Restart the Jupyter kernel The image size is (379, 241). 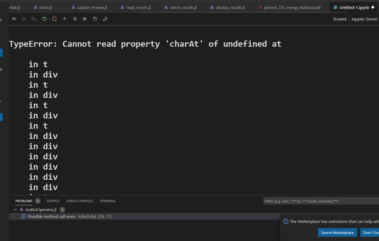(44, 19)
